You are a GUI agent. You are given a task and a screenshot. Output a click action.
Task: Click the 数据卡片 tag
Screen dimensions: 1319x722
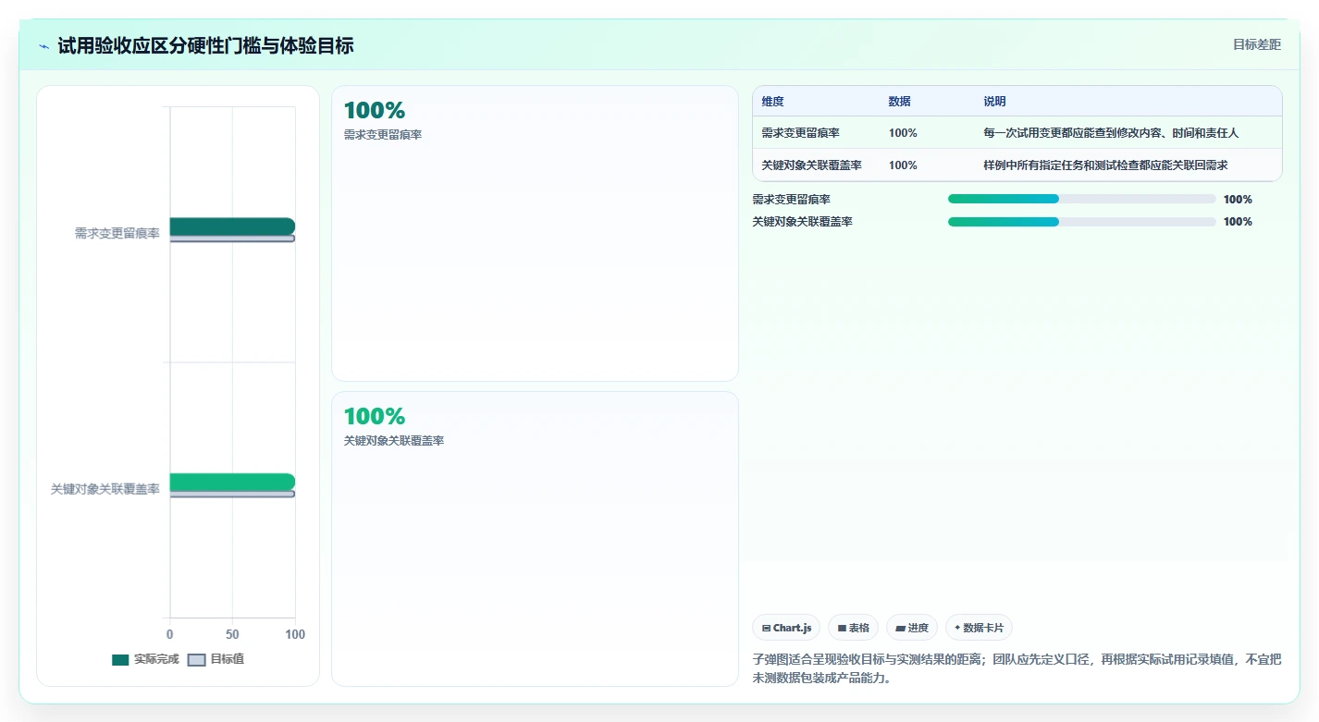(979, 628)
